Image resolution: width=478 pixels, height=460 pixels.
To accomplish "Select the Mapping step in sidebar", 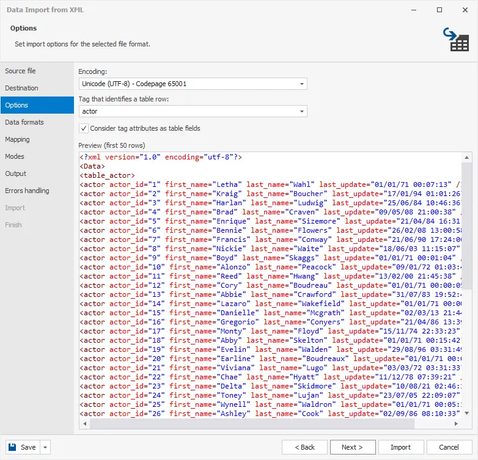I will (18, 139).
